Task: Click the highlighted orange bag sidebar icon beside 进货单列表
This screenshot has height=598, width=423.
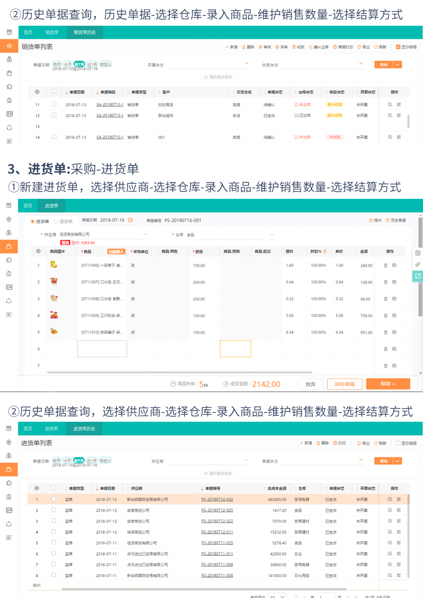Action: click(x=9, y=469)
